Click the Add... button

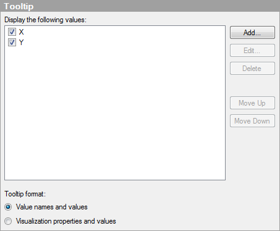coord(252,33)
